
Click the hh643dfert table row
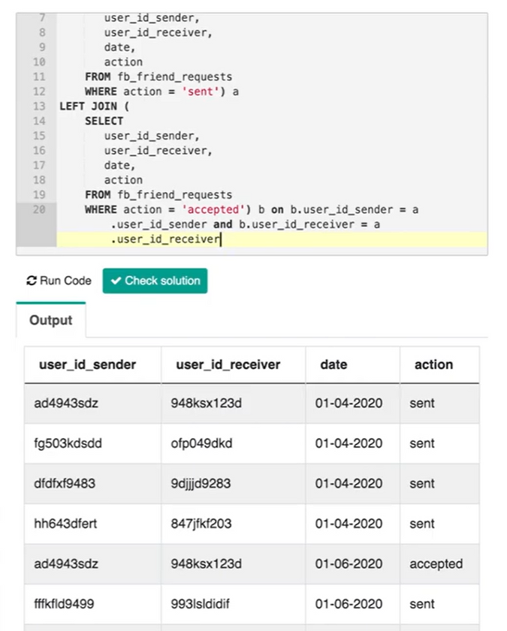tap(252, 524)
